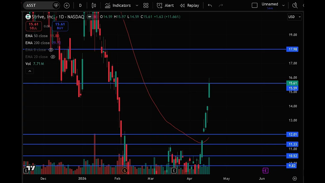Screen dimensions: 325x183
Task: Click the 15.61 BUY button
Action: (x=60, y=26)
